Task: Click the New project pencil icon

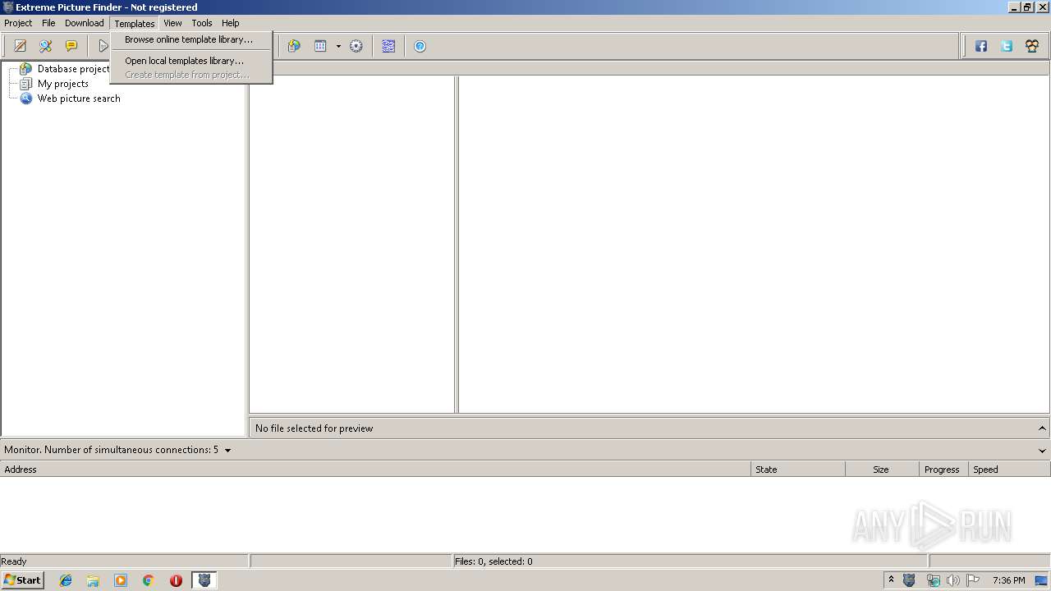Action: coord(21,46)
